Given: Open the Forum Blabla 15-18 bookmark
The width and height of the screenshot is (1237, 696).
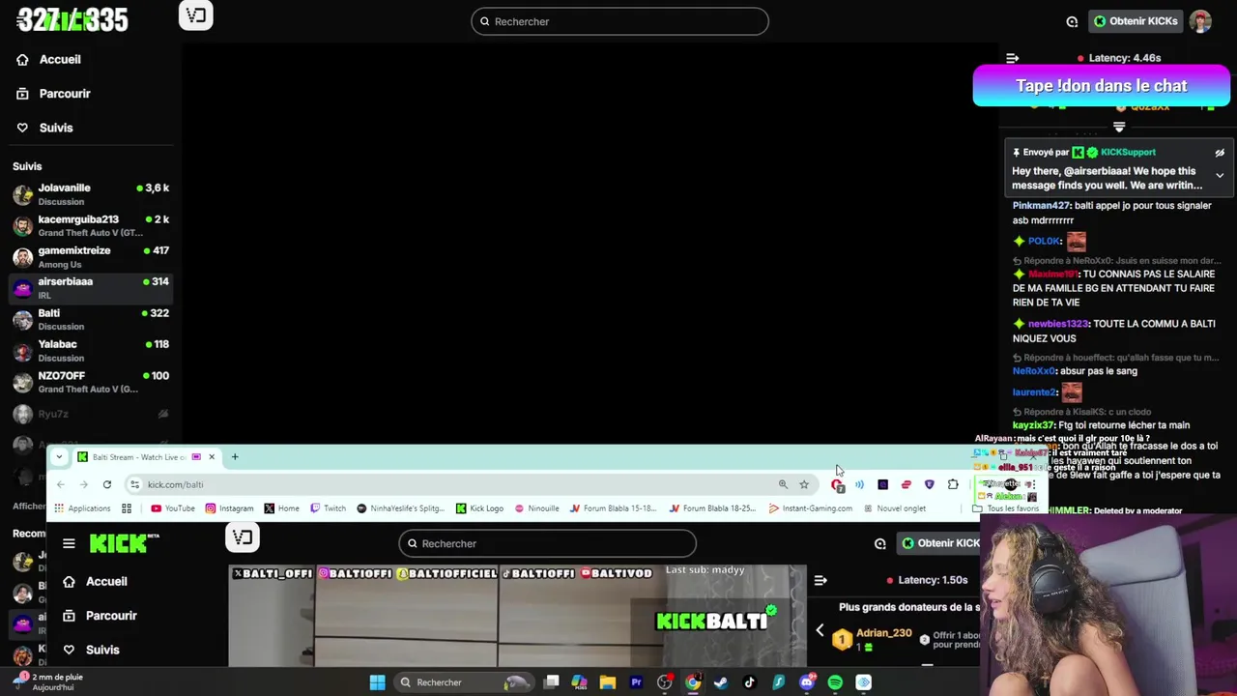Looking at the screenshot, I should click(614, 508).
